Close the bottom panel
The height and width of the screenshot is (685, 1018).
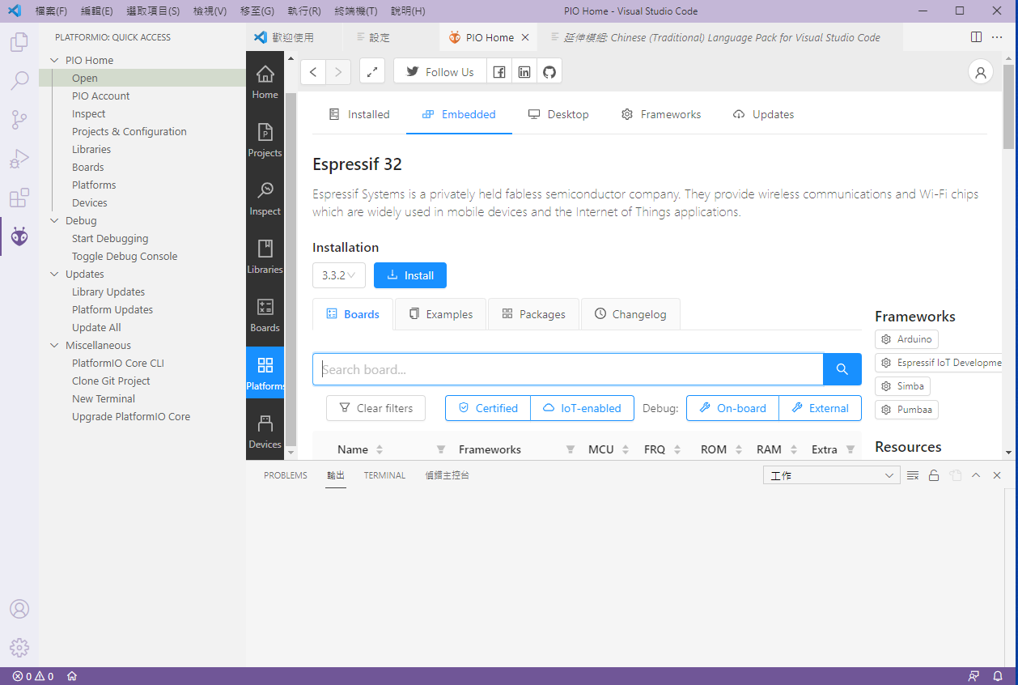coord(997,475)
